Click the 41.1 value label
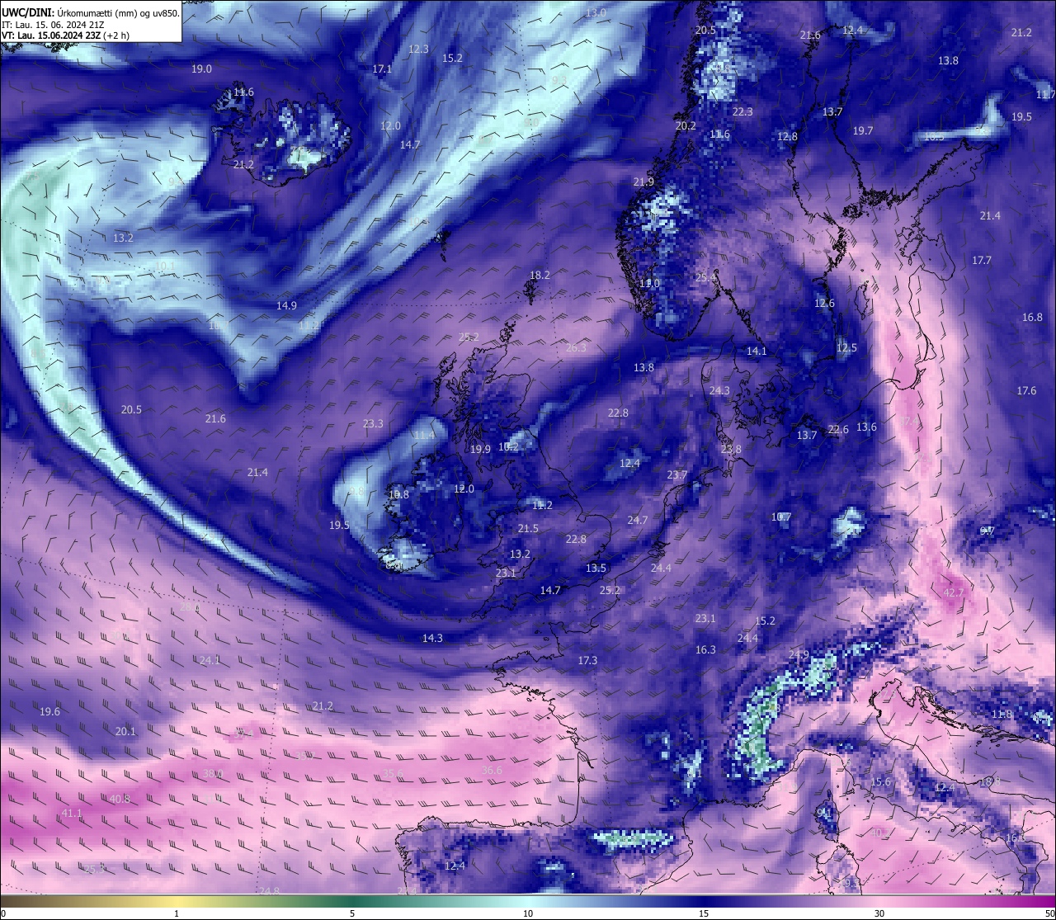 72,814
